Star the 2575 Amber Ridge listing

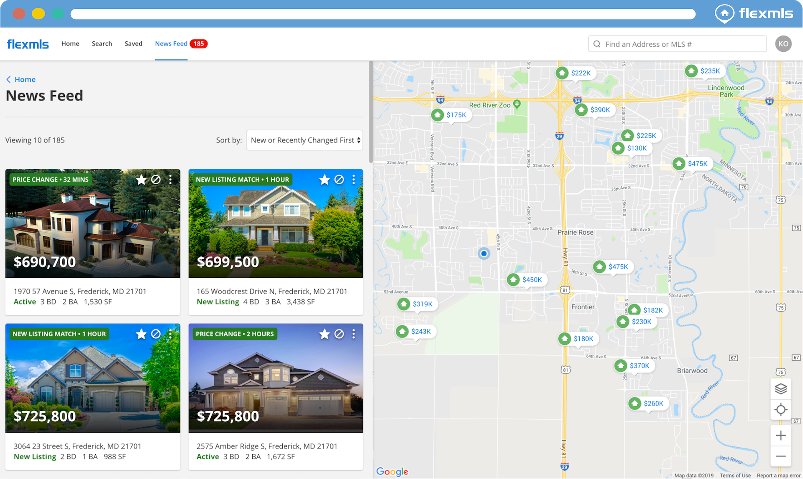point(325,334)
